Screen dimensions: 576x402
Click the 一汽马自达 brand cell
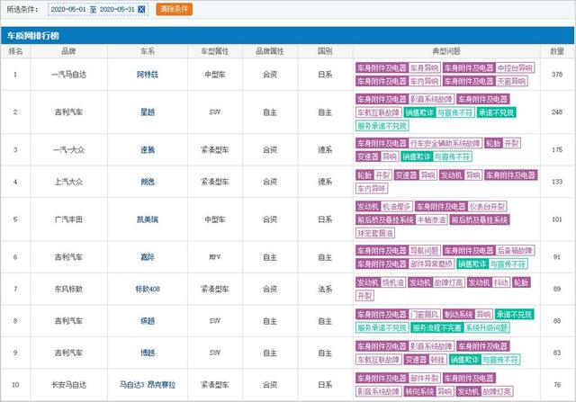[x=68, y=75]
